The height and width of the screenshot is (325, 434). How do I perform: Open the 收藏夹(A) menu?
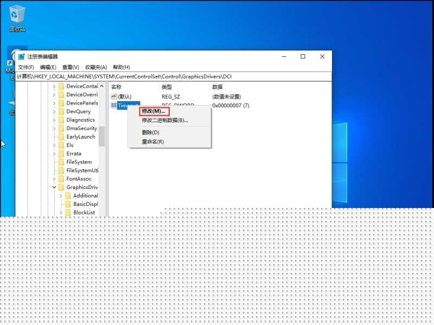(96, 67)
